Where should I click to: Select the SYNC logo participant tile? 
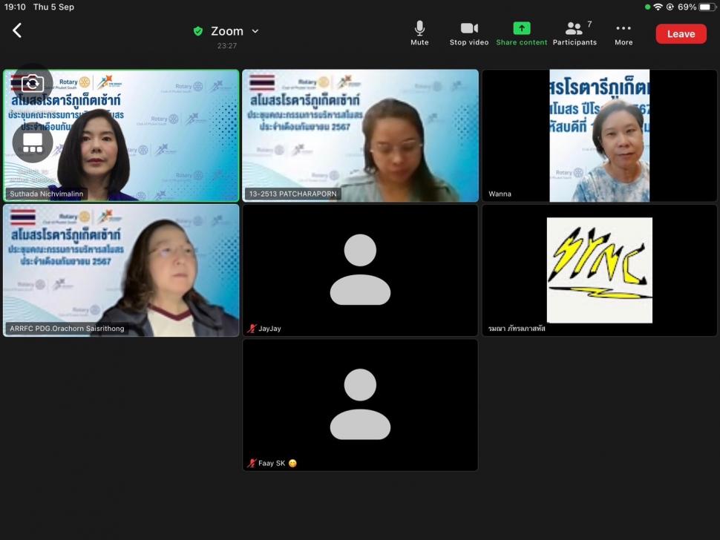tap(600, 270)
